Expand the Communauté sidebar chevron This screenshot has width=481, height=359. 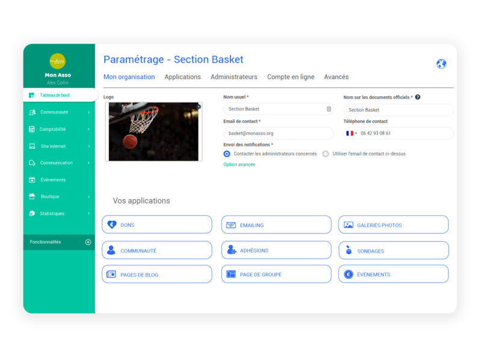pyautogui.click(x=88, y=112)
